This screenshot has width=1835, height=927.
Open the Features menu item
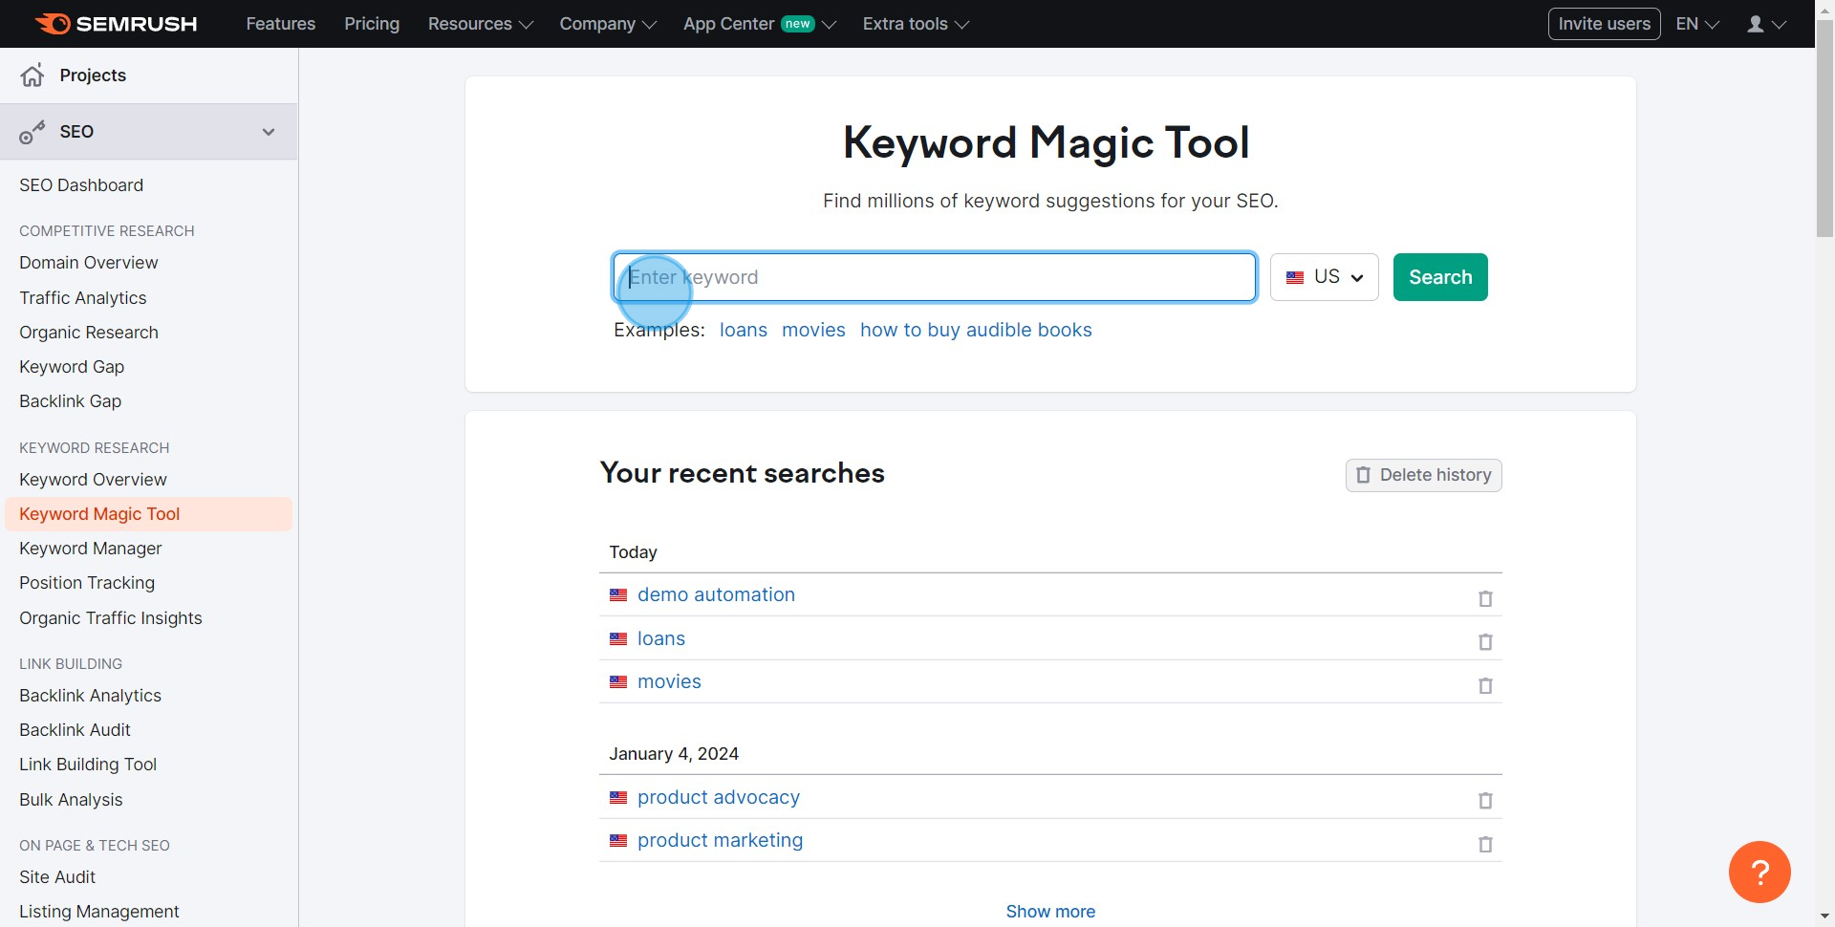280,24
